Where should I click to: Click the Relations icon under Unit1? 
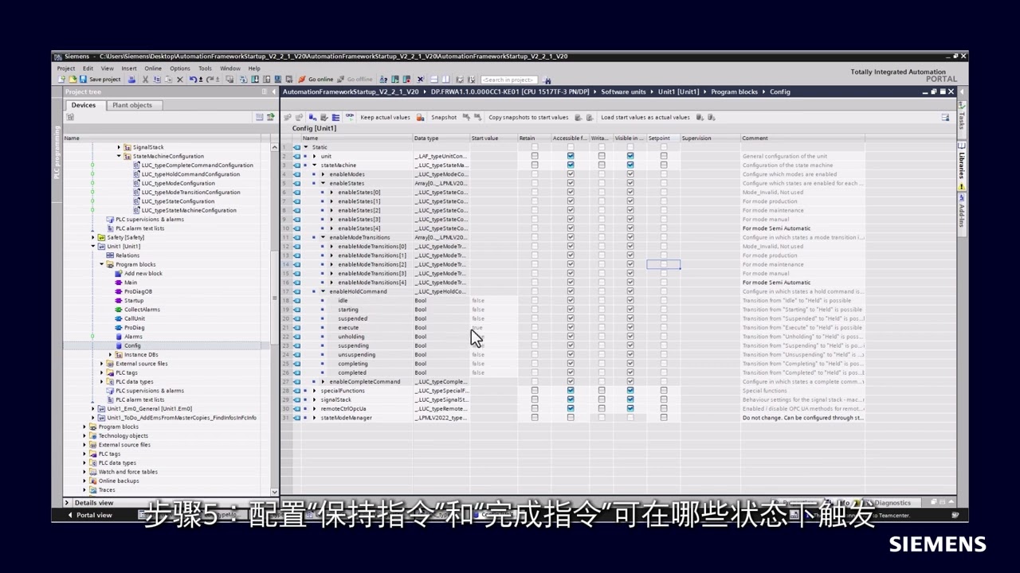tap(110, 255)
